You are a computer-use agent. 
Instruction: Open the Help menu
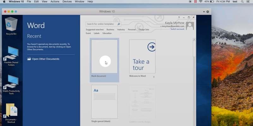click(x=90, y=2)
